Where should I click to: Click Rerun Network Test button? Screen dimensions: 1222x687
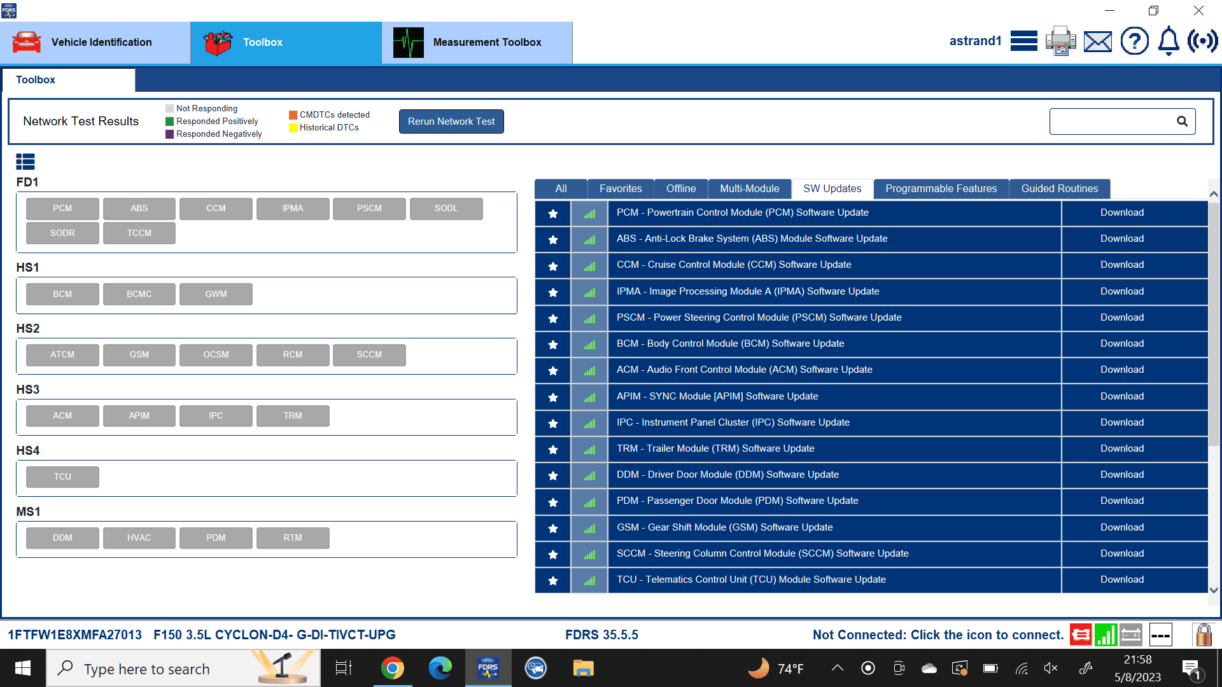(x=451, y=121)
